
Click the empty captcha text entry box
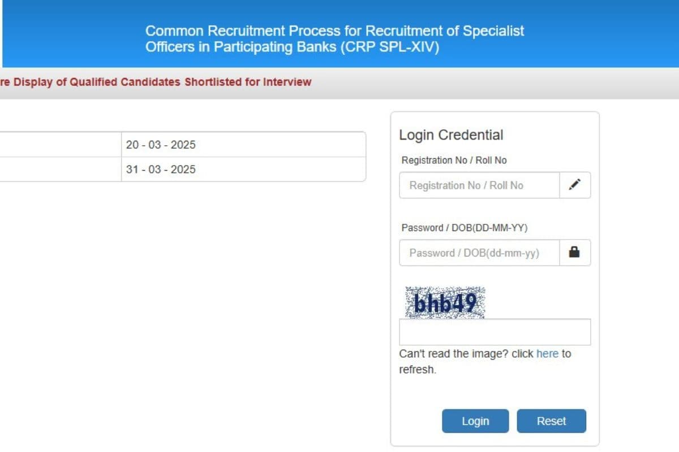pos(495,332)
